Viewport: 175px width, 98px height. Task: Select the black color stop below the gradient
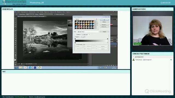[x=75, y=43]
